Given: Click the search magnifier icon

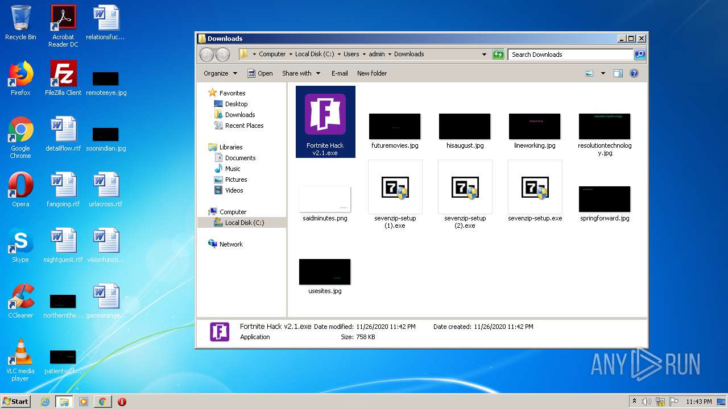Looking at the screenshot, I should click(640, 55).
